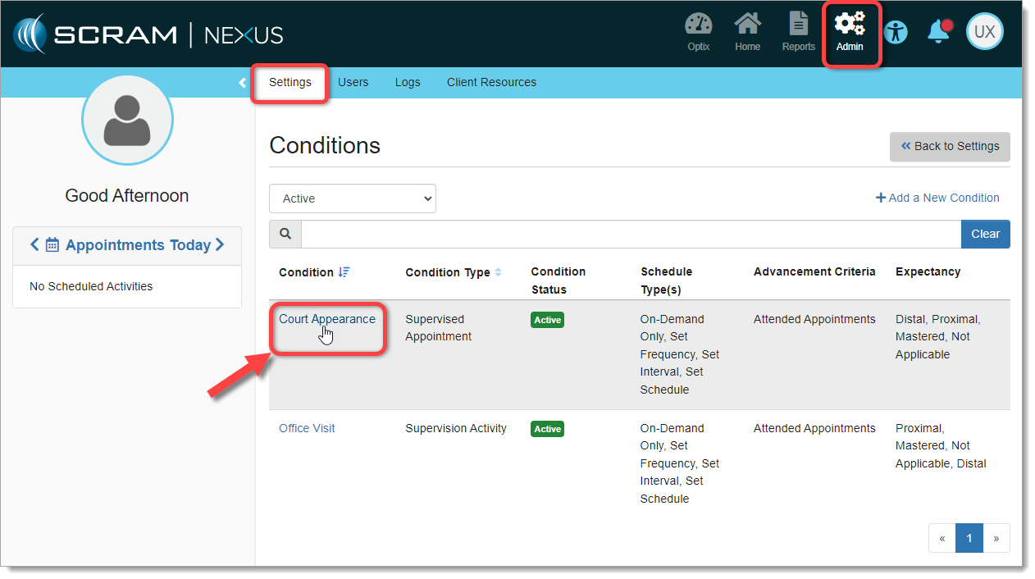Open the Client Resources tab
This screenshot has width=1035, height=579.
pyautogui.click(x=491, y=83)
